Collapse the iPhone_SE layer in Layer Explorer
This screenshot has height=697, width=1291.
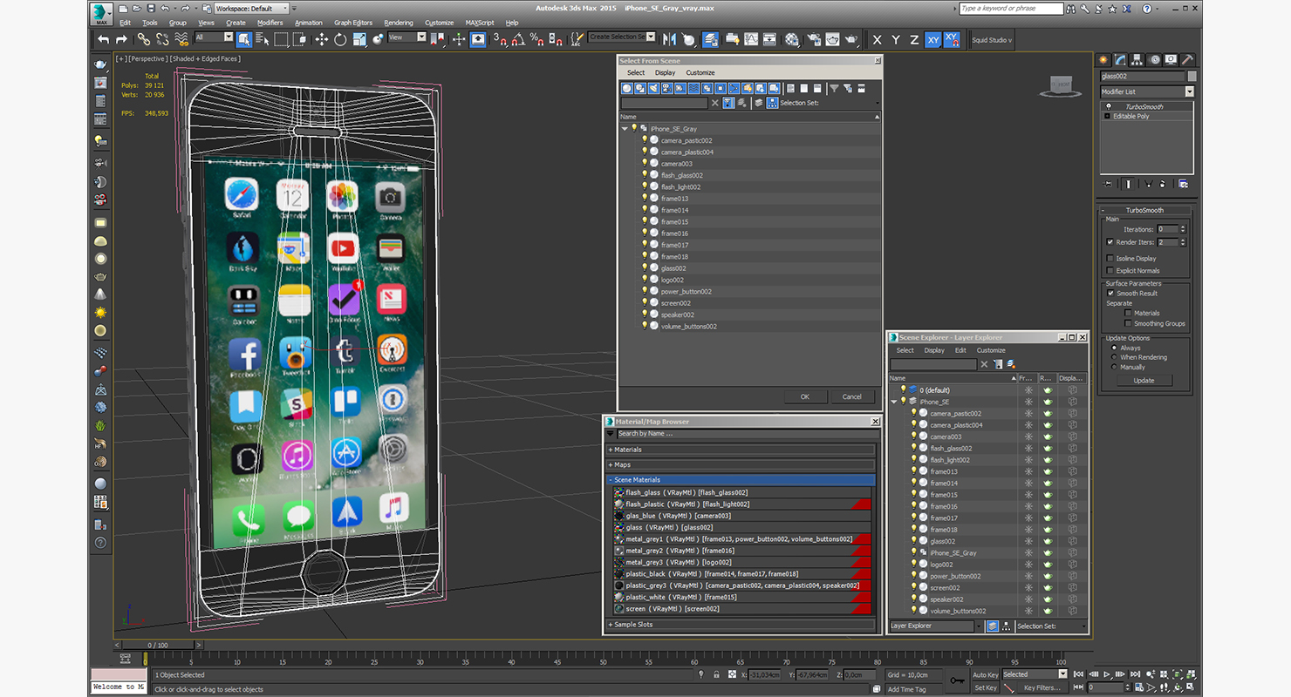click(893, 402)
